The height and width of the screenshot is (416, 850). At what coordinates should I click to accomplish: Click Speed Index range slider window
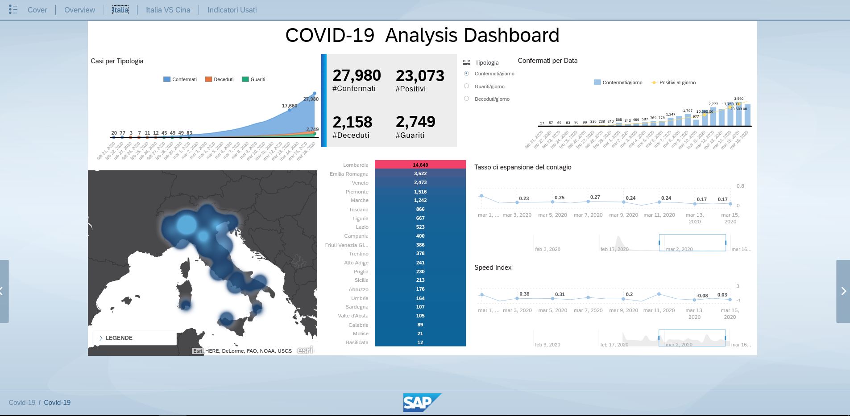coord(692,338)
